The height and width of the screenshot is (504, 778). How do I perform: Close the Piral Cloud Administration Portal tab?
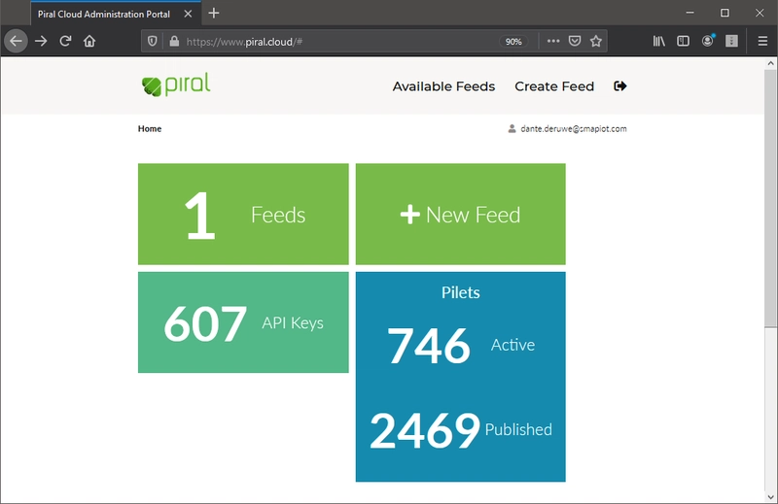[188, 14]
